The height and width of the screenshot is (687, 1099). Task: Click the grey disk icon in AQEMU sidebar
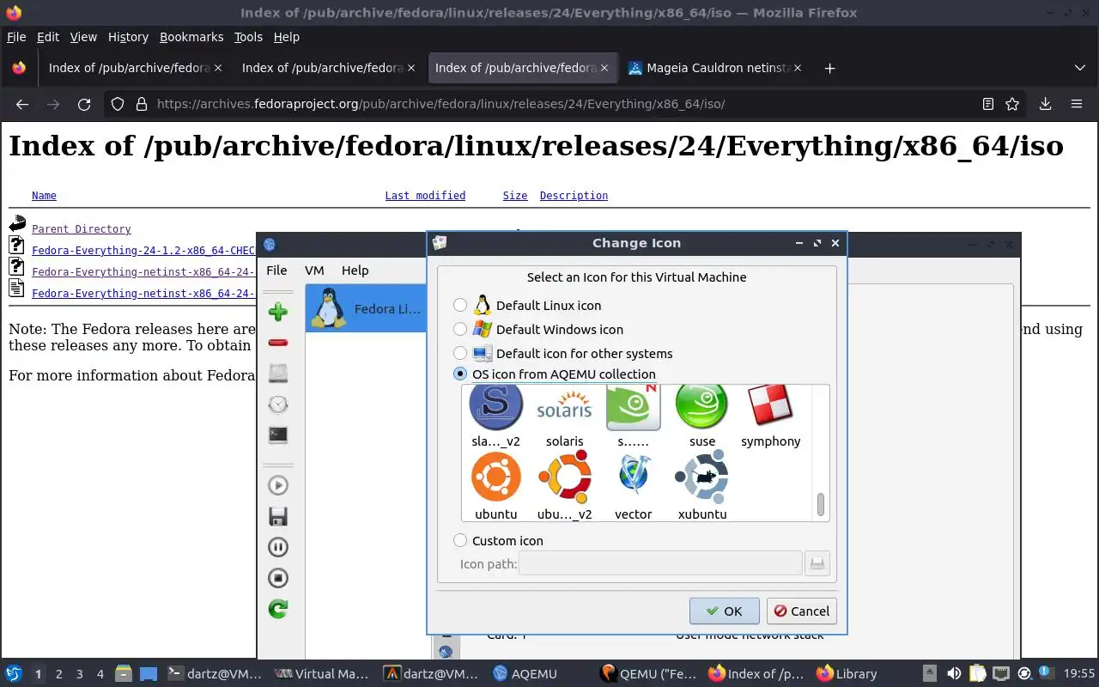tap(277, 374)
